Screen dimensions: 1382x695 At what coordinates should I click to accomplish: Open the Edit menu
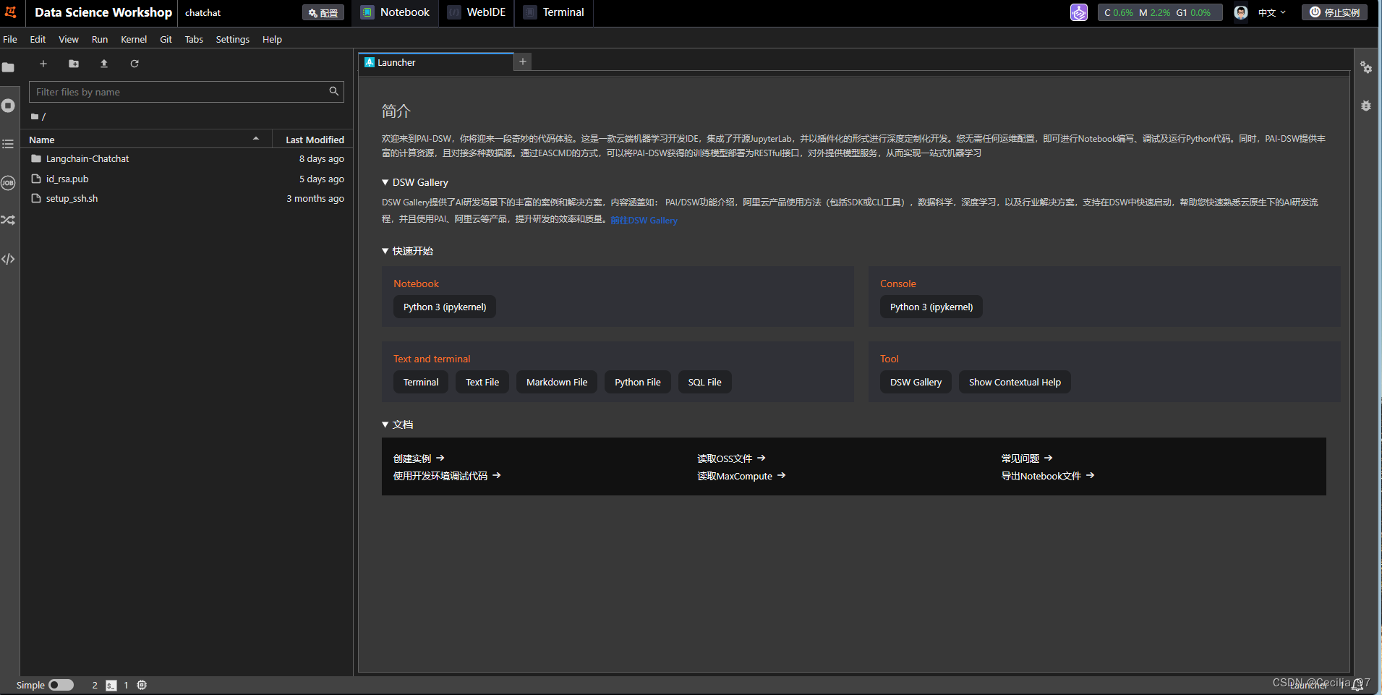pos(38,39)
